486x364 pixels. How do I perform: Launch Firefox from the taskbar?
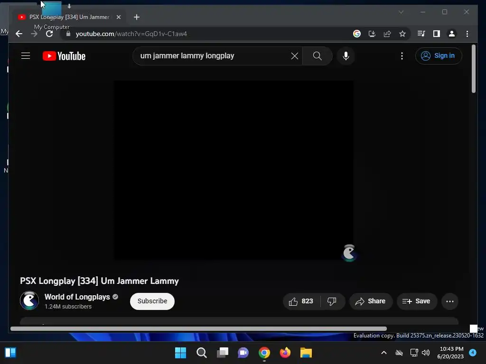pos(285,353)
